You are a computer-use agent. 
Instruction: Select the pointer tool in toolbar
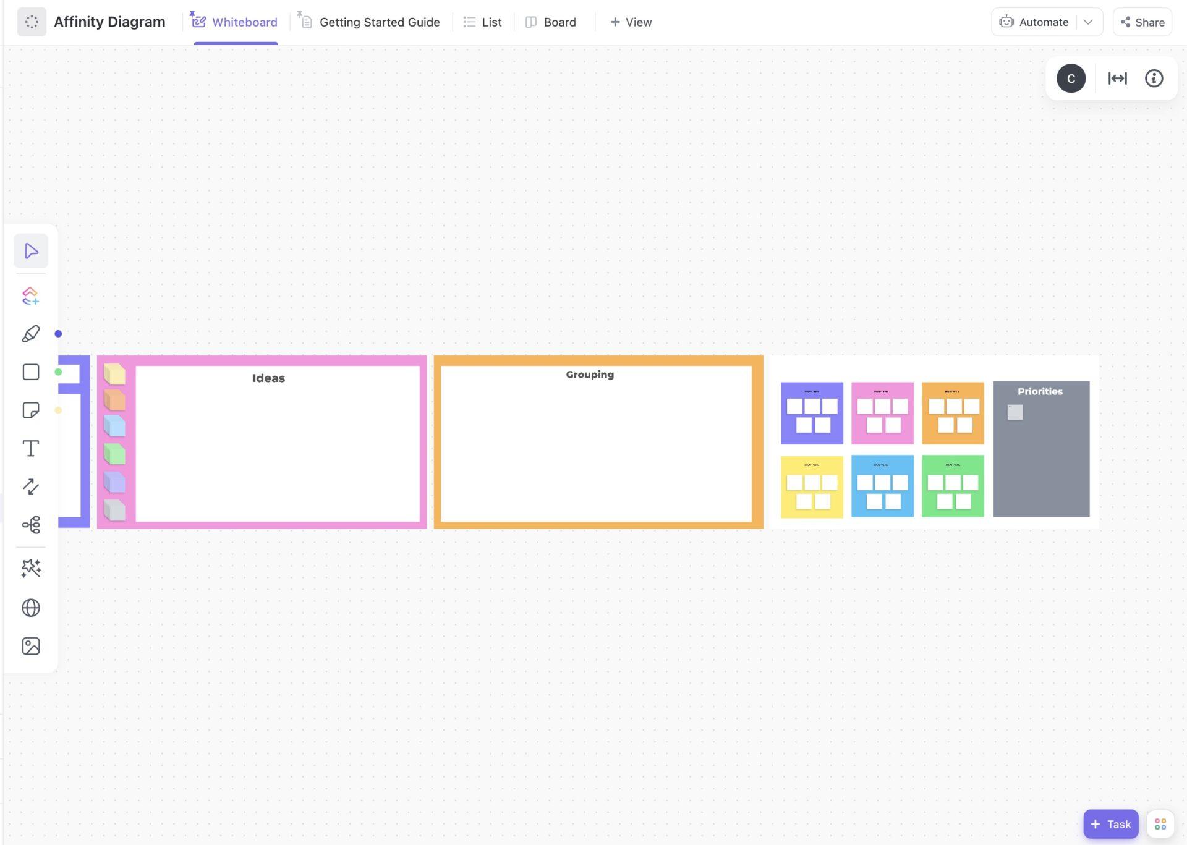31,251
